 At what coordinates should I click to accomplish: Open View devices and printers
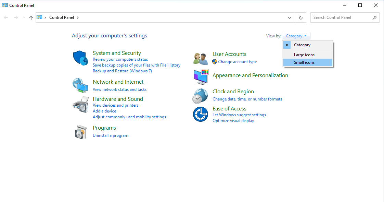pyautogui.click(x=115, y=105)
